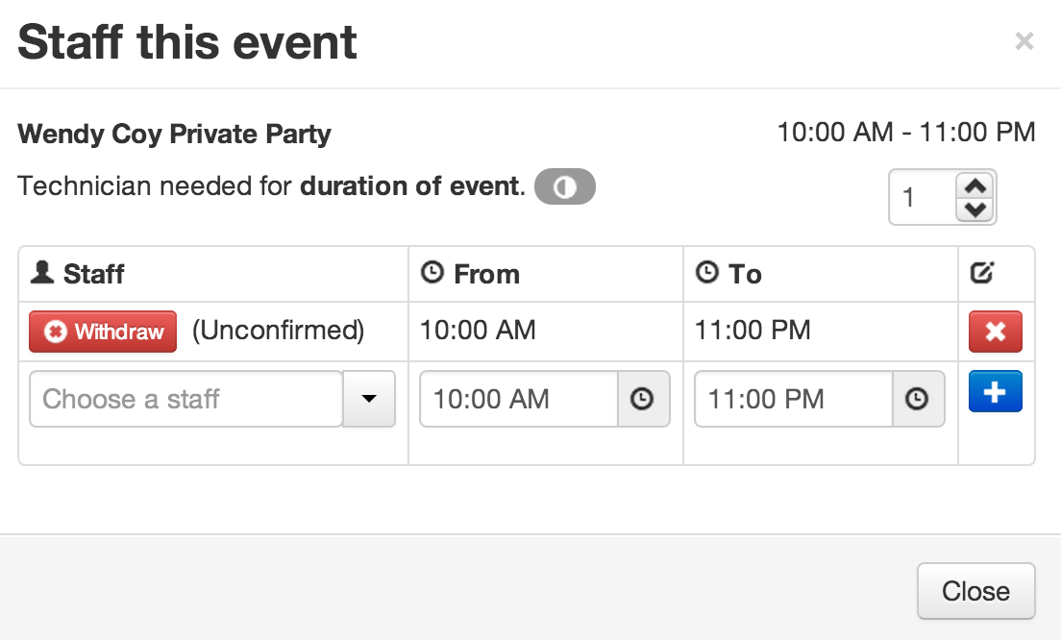Open the To time clock picker
The width and height of the screenshot is (1061, 640).
[x=918, y=399]
